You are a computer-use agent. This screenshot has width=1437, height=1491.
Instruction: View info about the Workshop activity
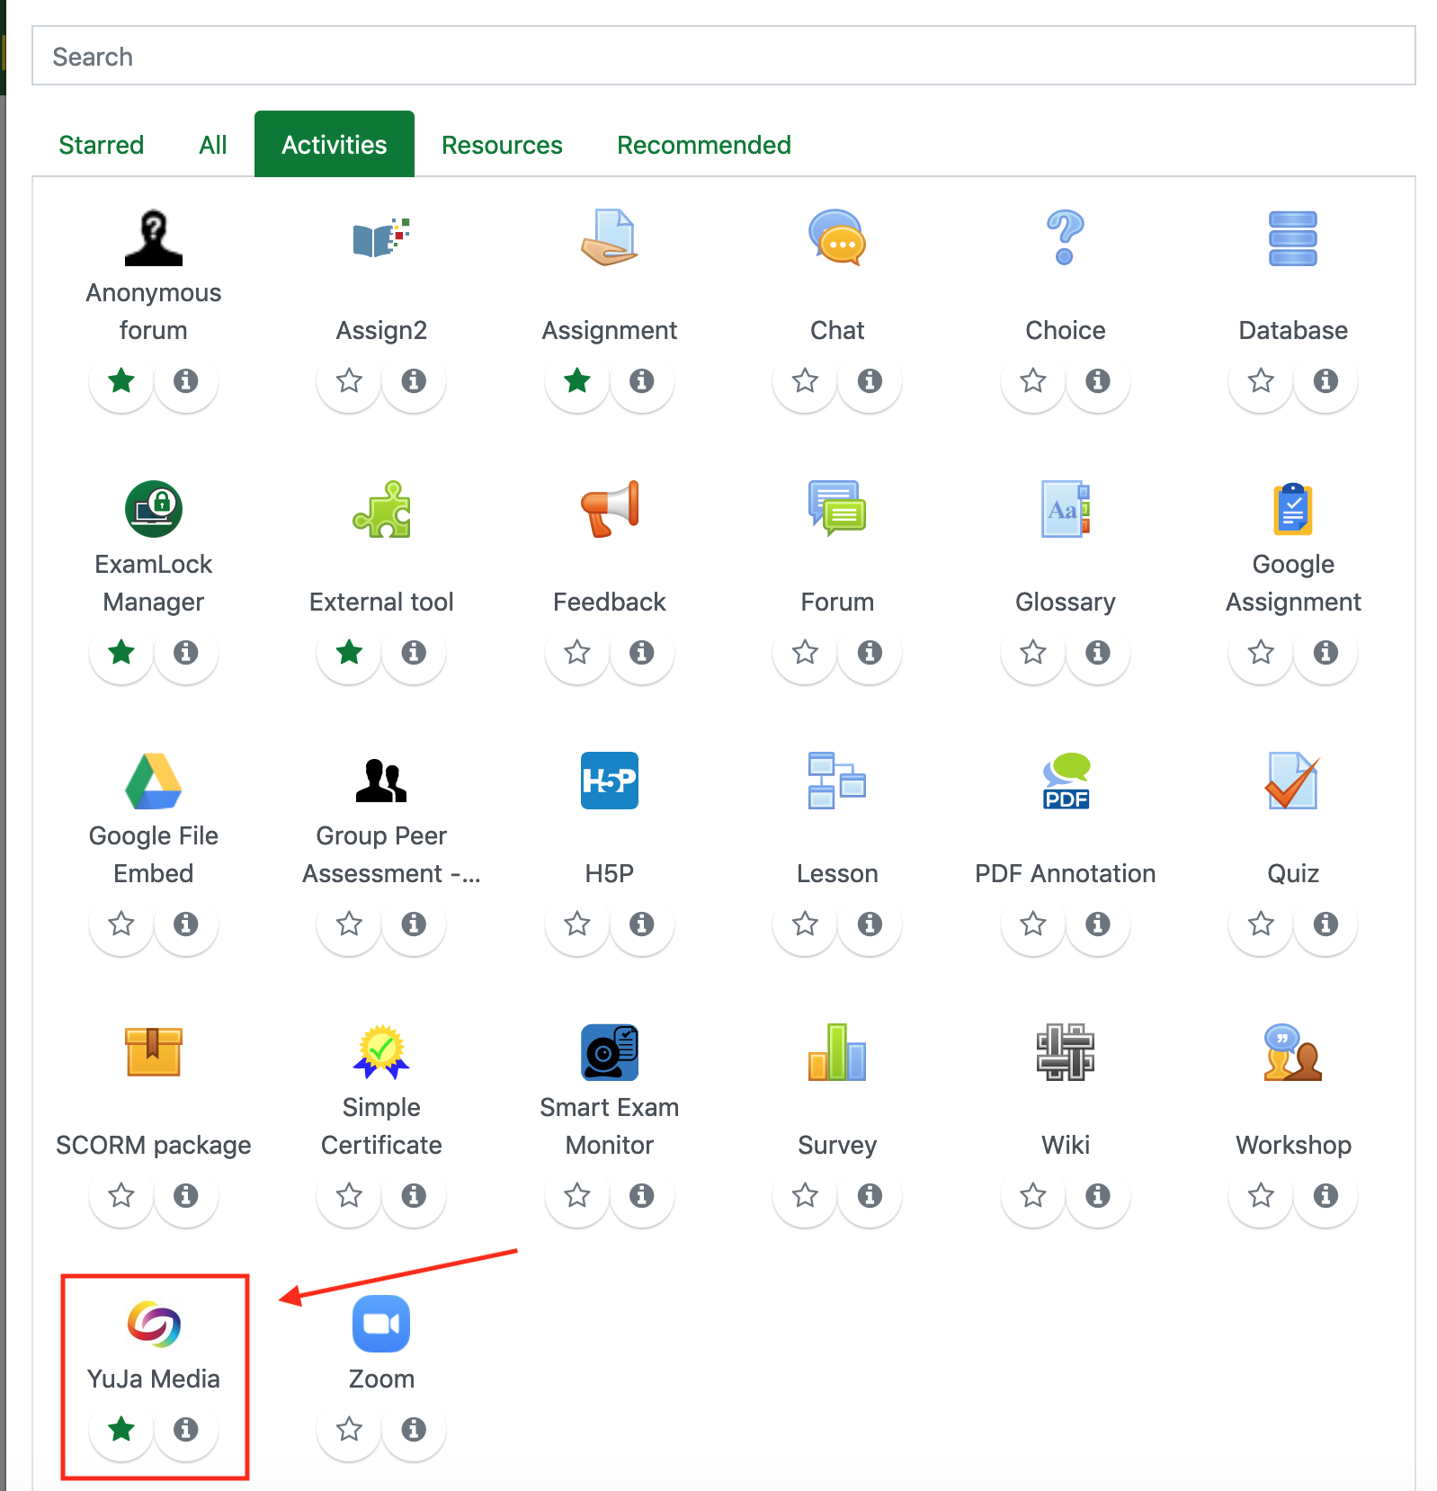click(x=1325, y=1196)
